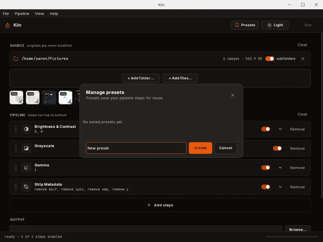Select the first png thumbnail
The height and width of the screenshot is (242, 323).
click(16, 98)
